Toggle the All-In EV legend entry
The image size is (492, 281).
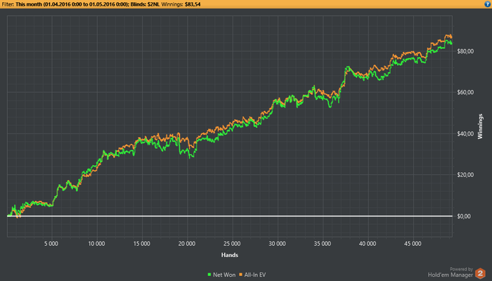[x=252, y=275]
